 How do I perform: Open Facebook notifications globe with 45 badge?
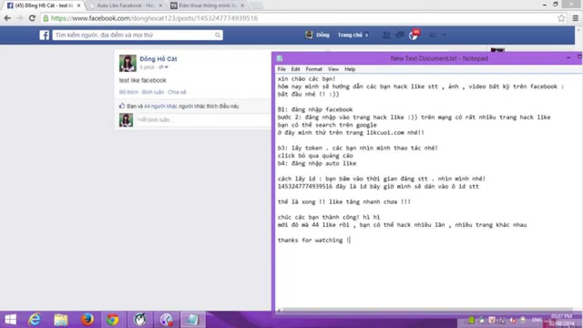414,35
